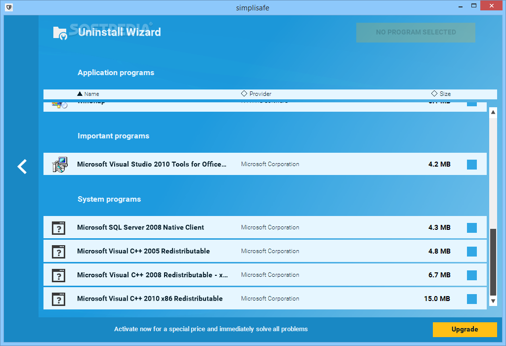
Task: Click the scrollbar down arrow
Action: (x=493, y=301)
